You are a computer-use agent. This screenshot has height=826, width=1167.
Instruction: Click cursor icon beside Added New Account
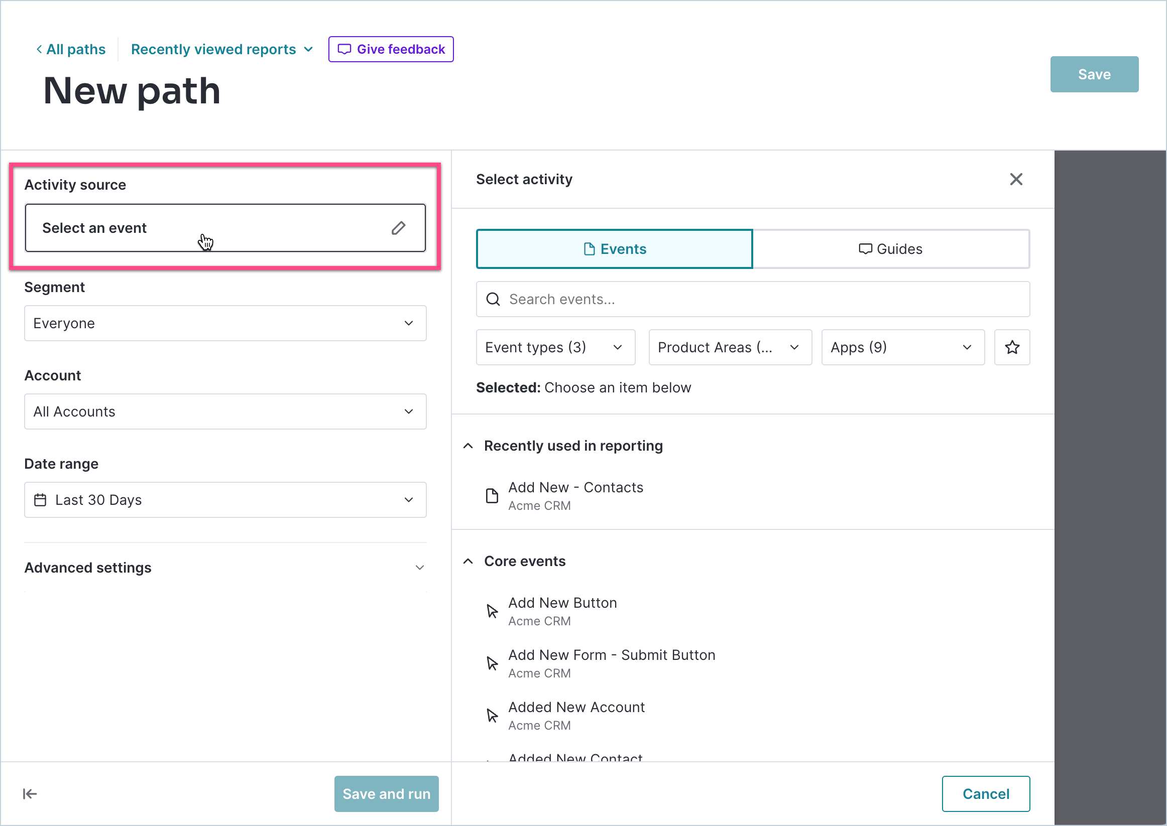tap(492, 716)
